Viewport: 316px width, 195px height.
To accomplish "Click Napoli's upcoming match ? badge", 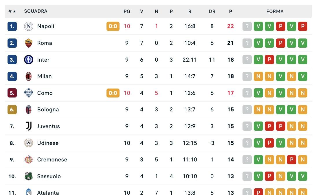I will tap(247, 26).
